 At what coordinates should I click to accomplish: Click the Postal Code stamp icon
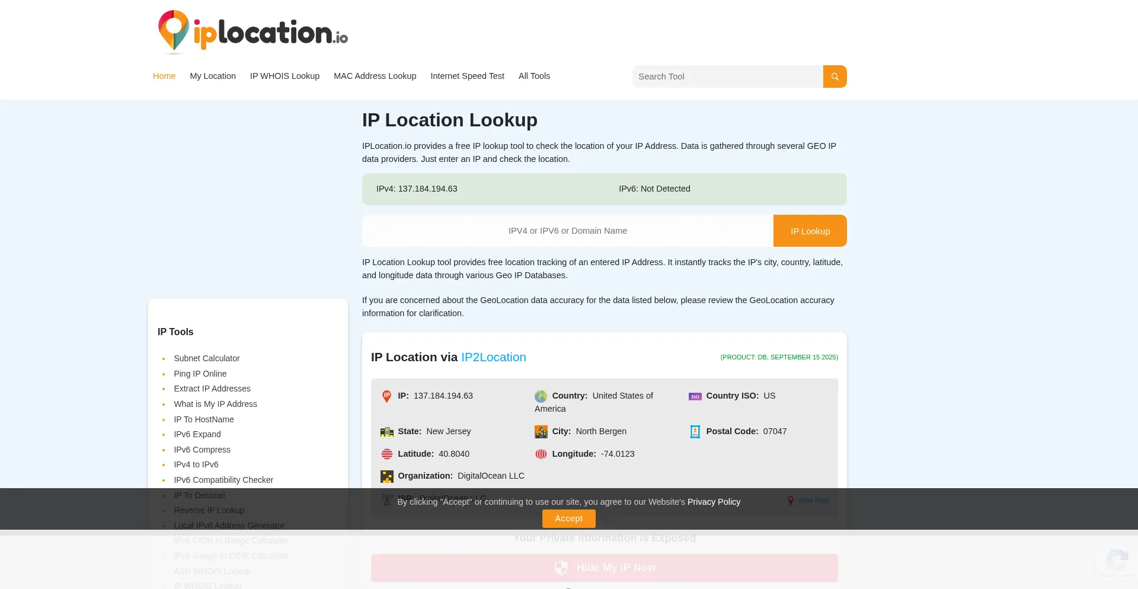click(x=695, y=432)
